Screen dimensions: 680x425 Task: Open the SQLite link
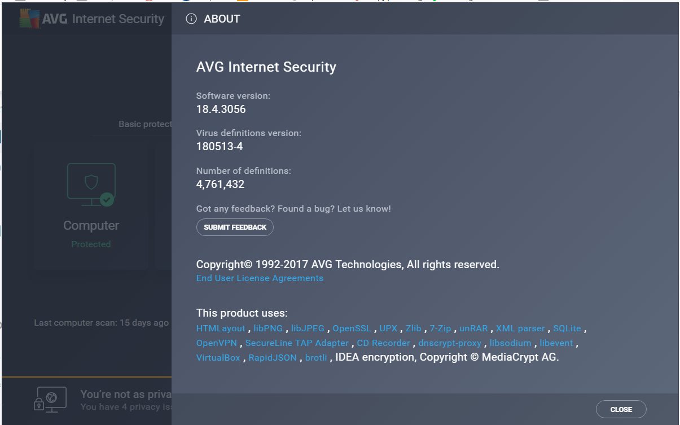point(567,328)
